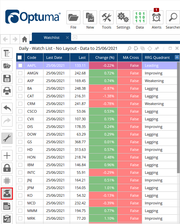This screenshot has height=224, width=180.
Task: Click the 1.01% change cell for JPM
Action: click(x=103, y=188)
